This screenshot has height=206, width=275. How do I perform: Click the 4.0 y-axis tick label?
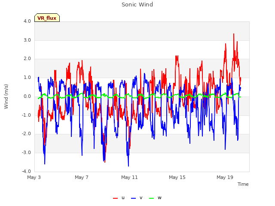[27, 21]
